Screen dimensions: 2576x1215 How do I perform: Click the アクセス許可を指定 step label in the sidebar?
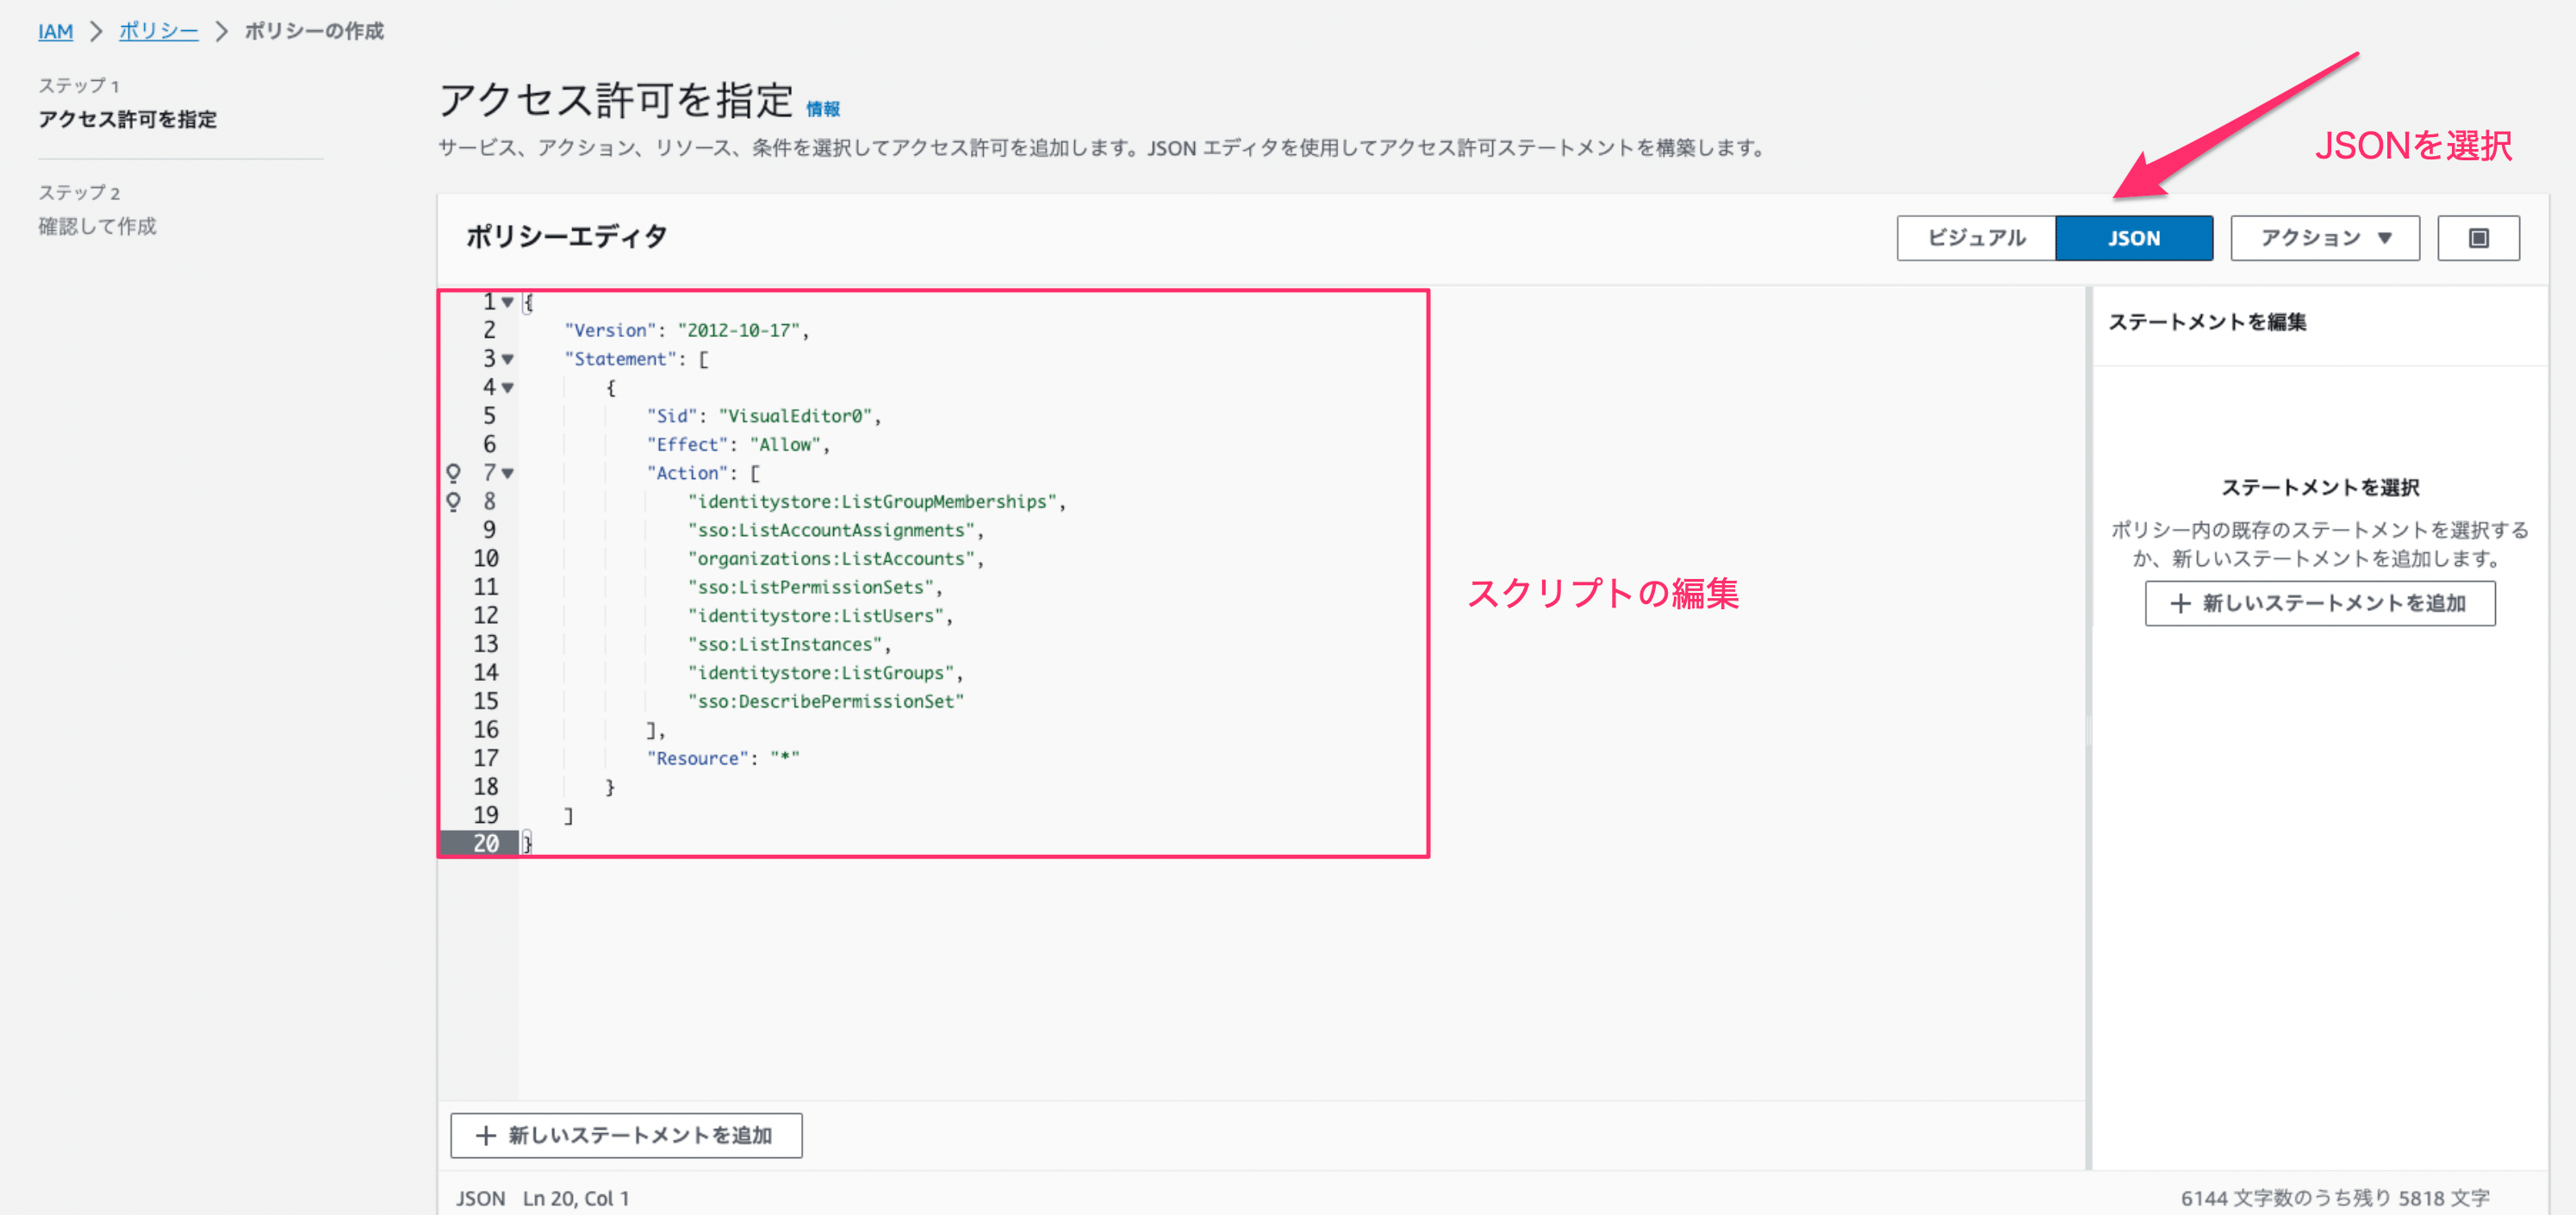(127, 120)
